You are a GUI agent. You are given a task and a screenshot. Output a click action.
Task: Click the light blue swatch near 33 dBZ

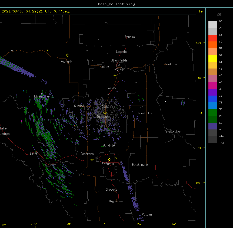[212, 106]
